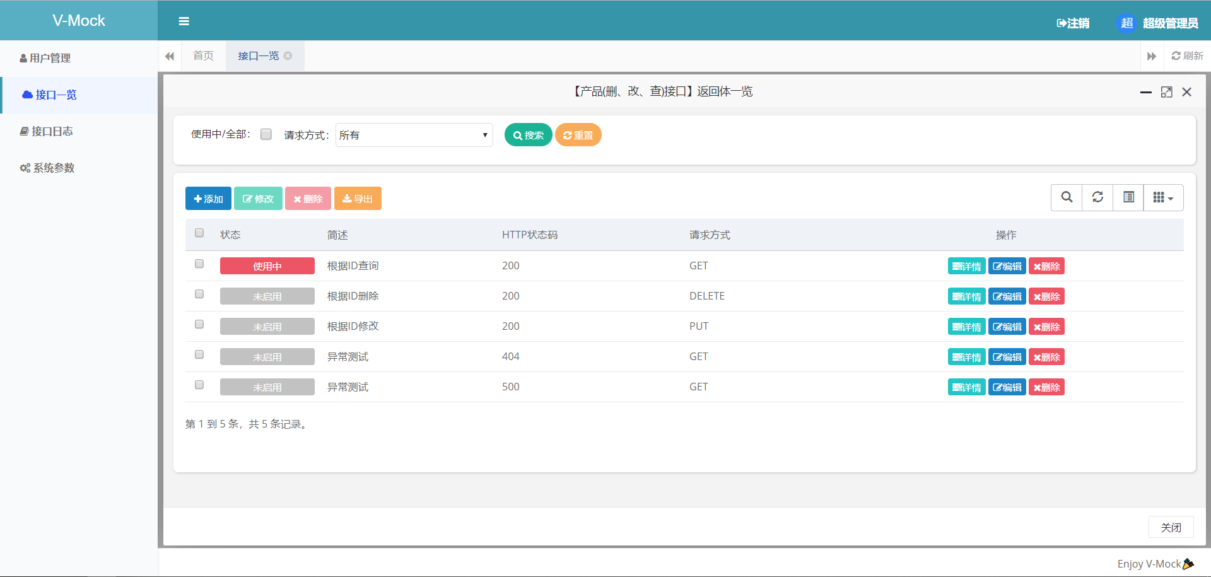Minimize the 返回体一览 dialog

coord(1146,92)
